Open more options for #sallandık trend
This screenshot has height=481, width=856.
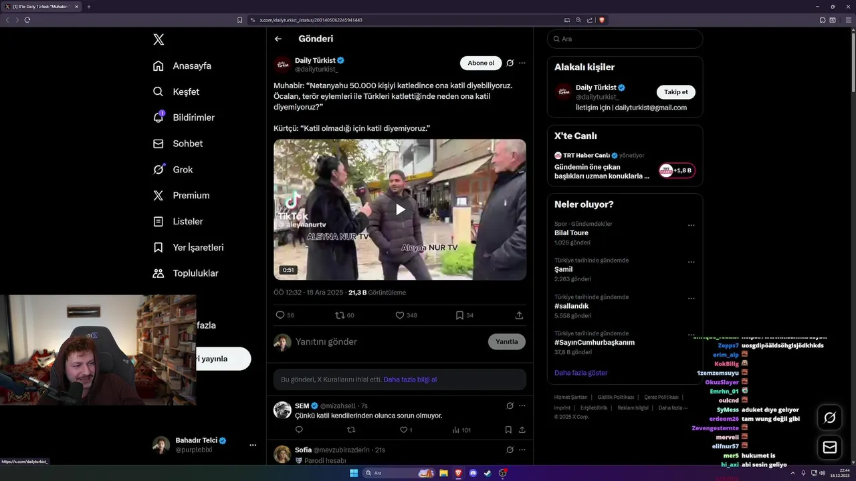(691, 299)
